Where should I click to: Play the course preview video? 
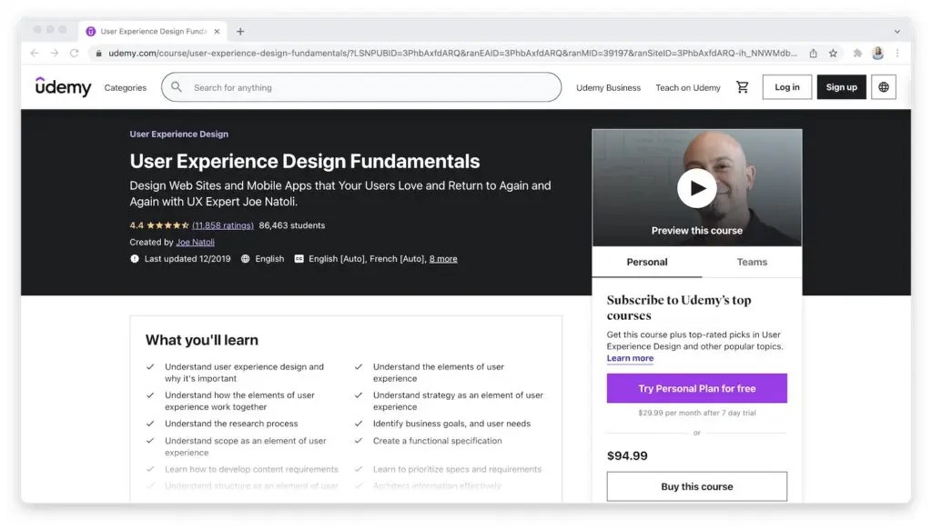point(696,188)
